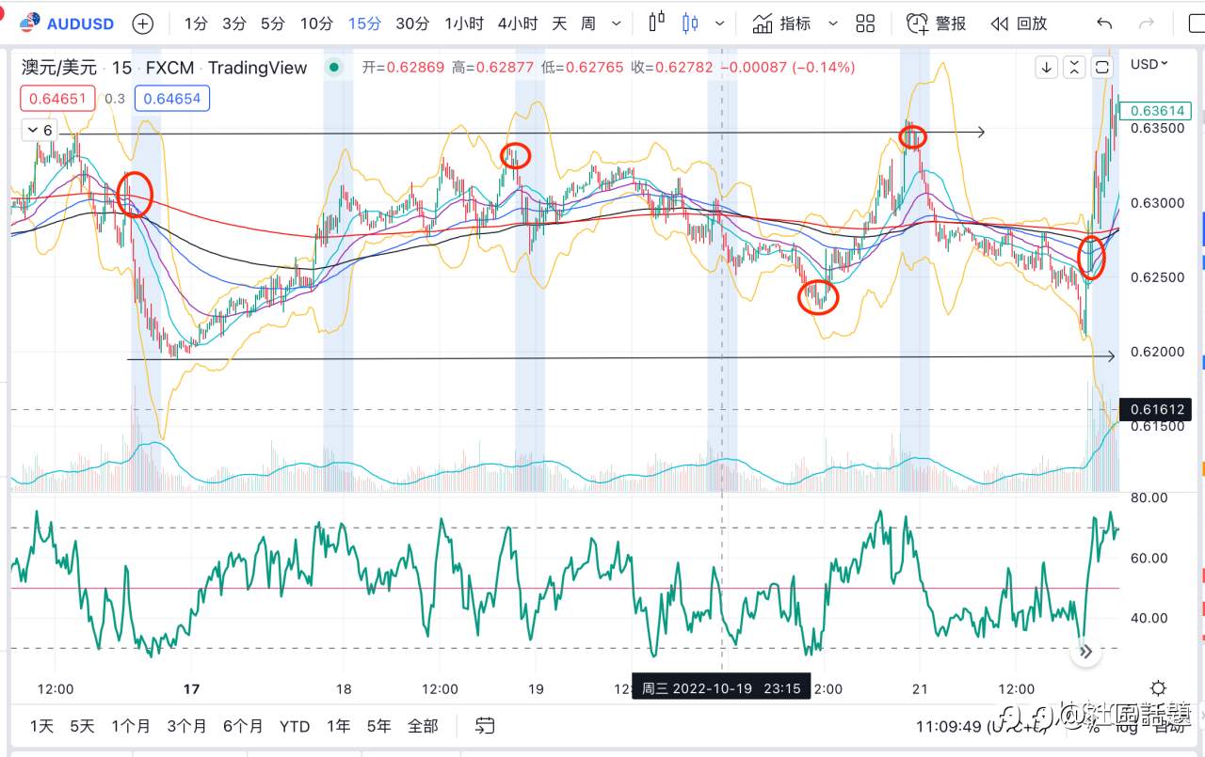Undo the last chart action
Viewport: 1205px width, 757px height.
(x=1104, y=24)
